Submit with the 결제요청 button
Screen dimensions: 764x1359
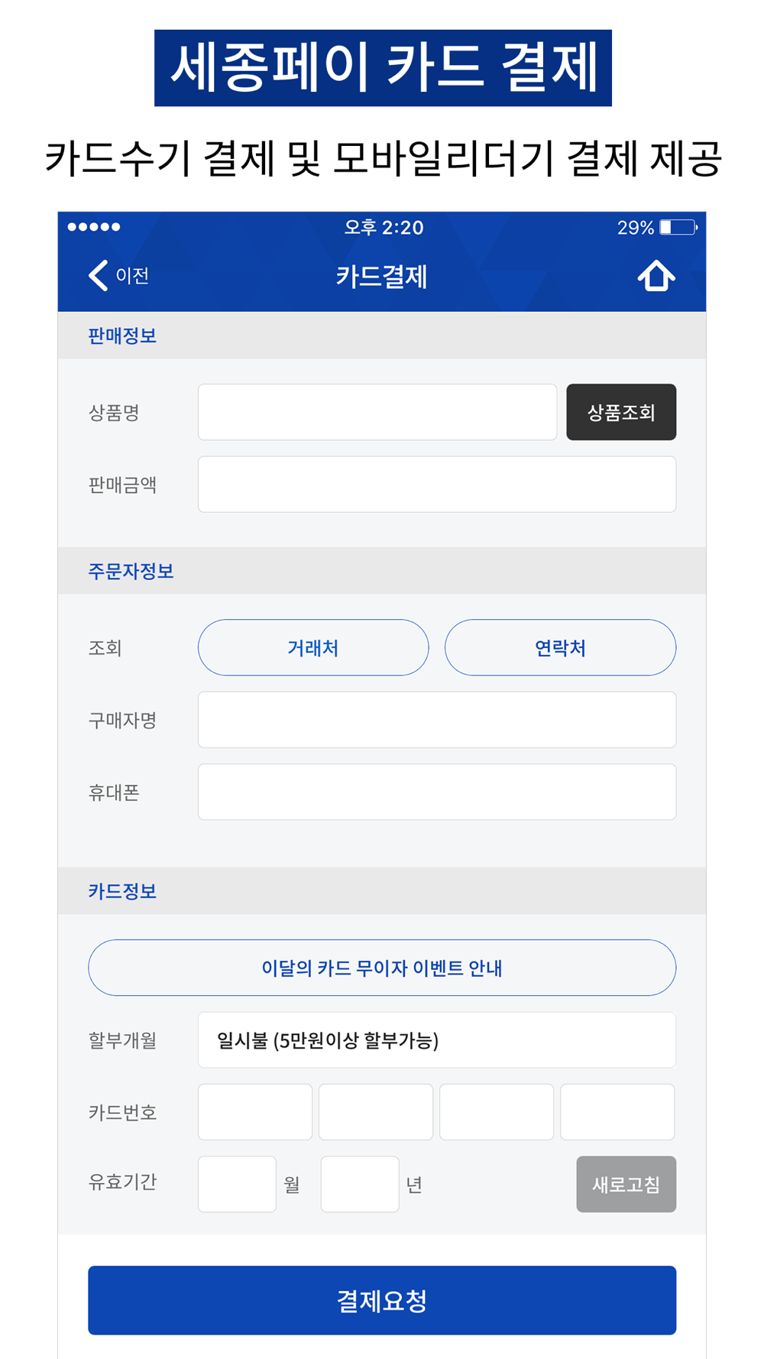tap(382, 1300)
